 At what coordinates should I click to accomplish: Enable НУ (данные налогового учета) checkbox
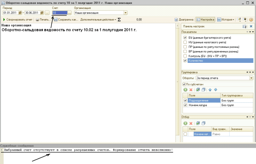tap(185, 42)
